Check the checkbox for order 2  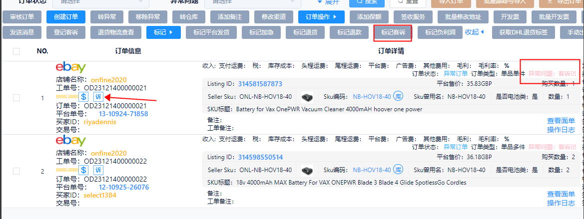click(16, 171)
